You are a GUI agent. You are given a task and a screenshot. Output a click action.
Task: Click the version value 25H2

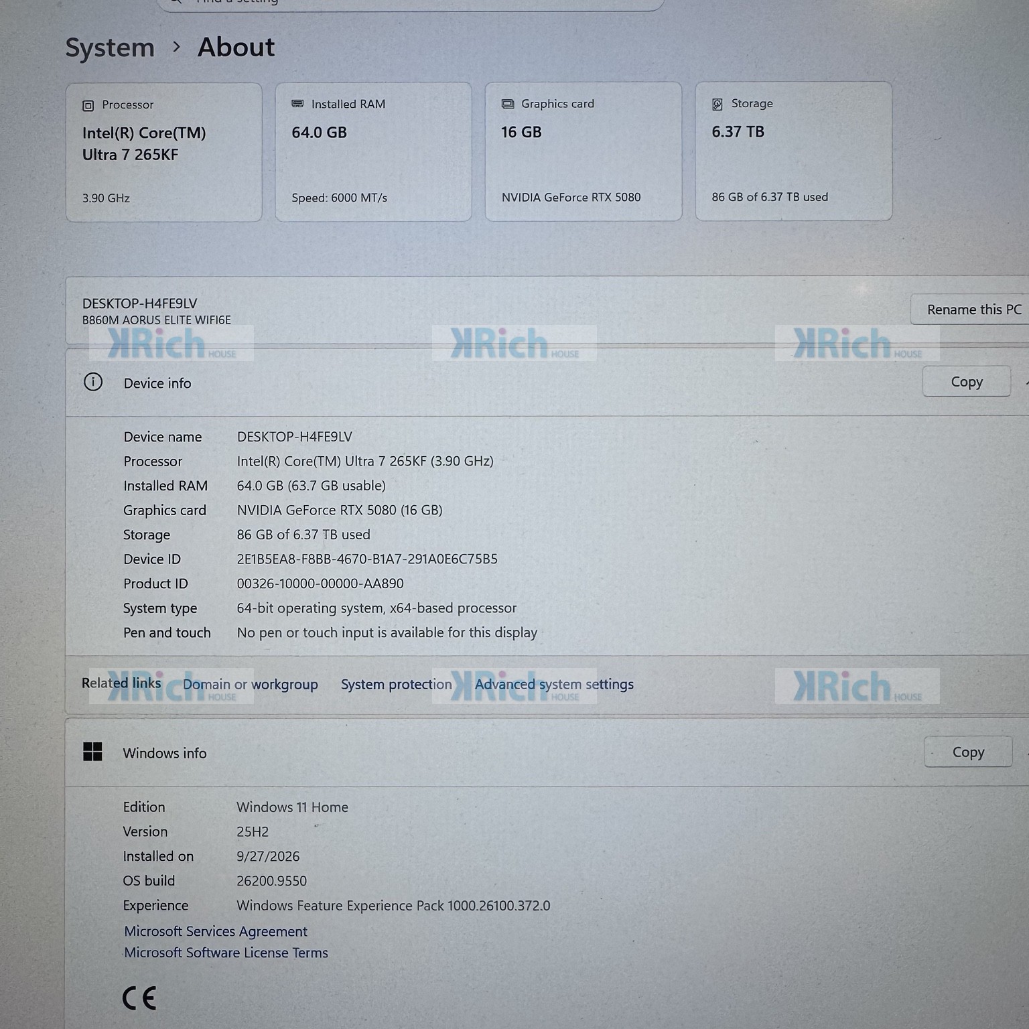(x=253, y=832)
